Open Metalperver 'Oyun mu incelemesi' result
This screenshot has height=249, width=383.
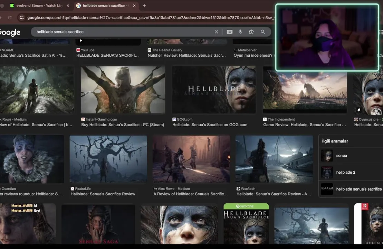pyautogui.click(x=254, y=56)
